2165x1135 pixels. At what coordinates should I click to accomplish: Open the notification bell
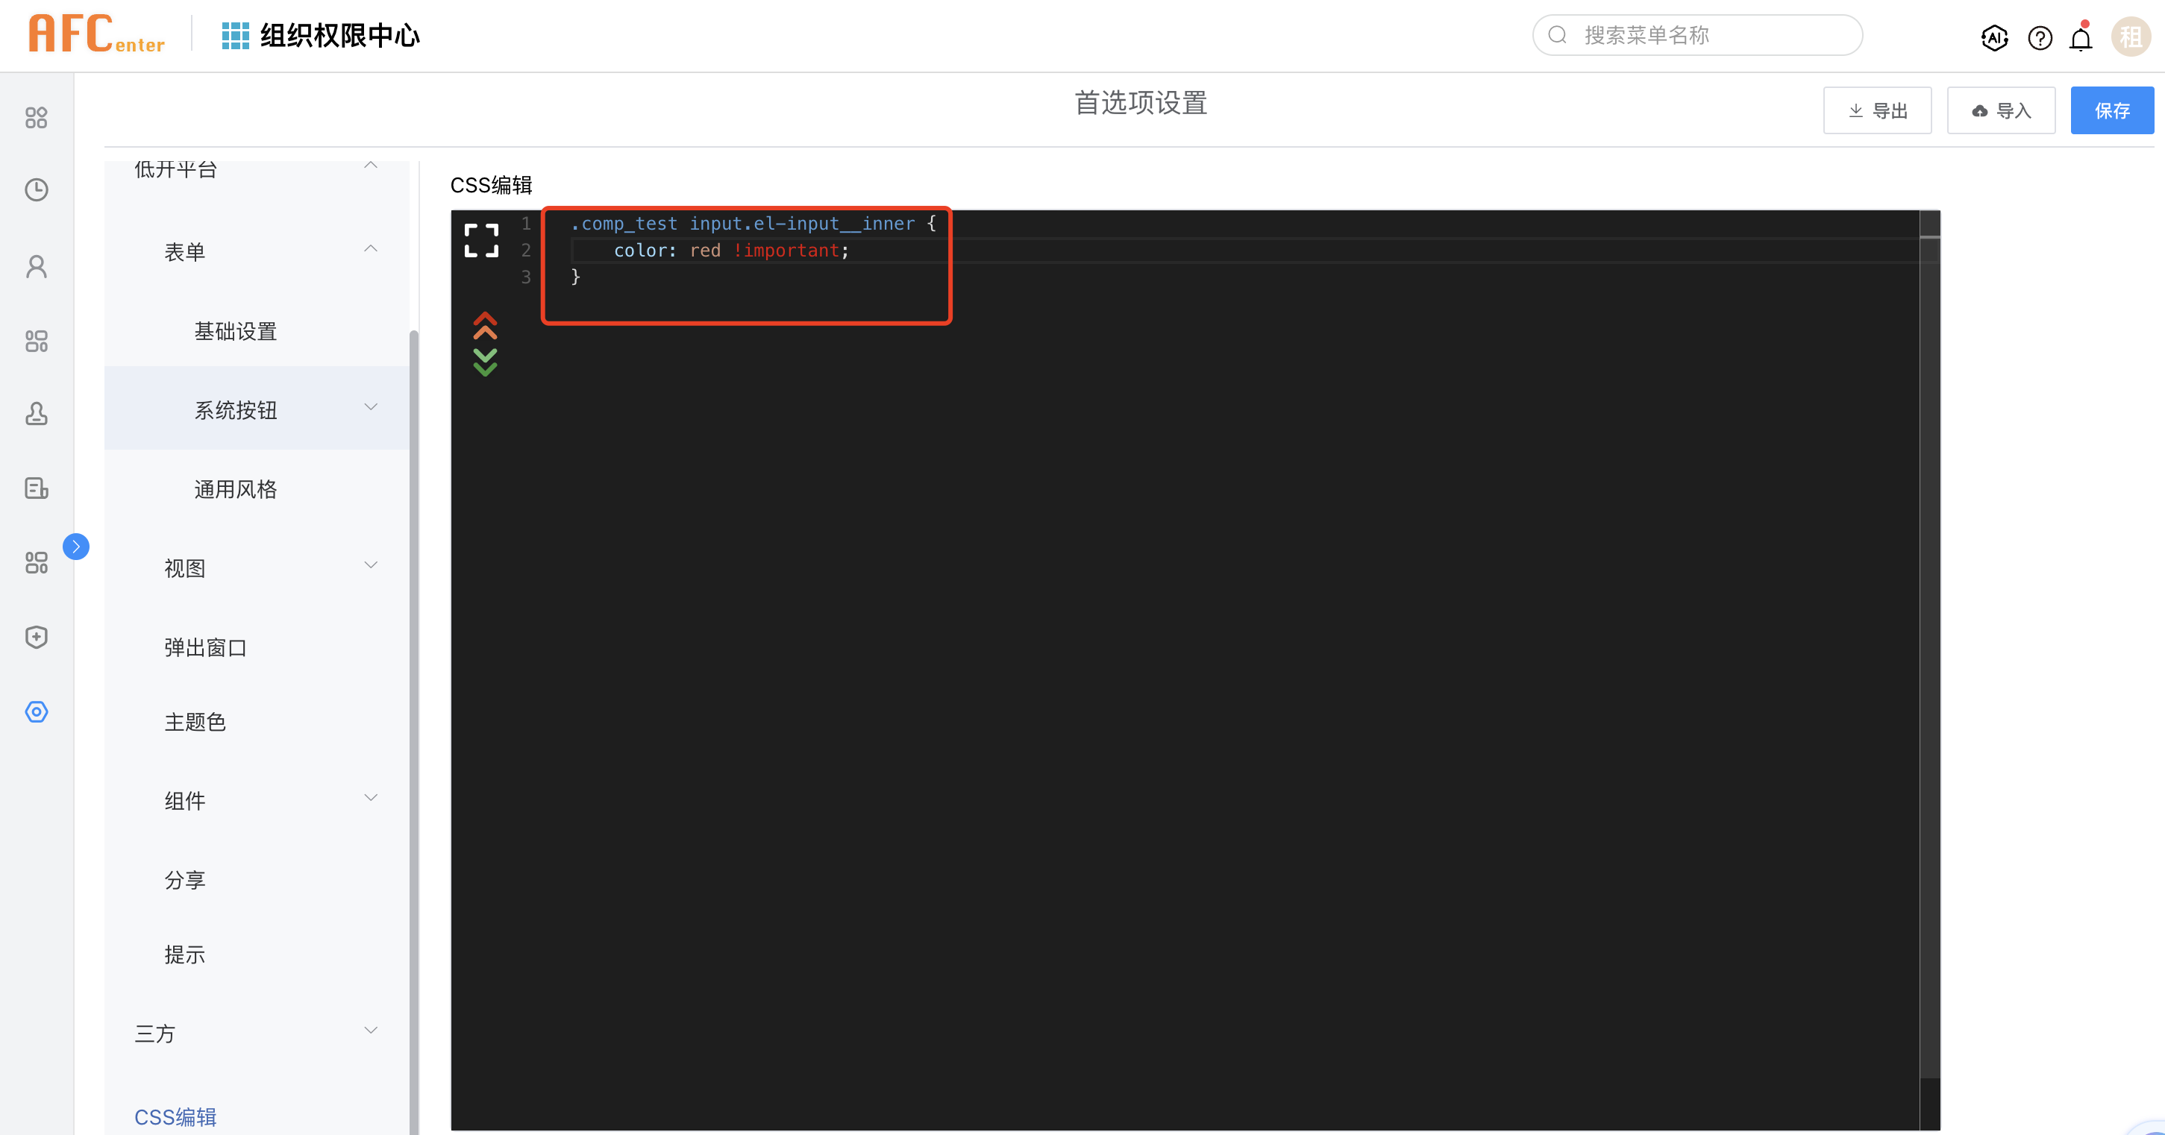[x=2080, y=38]
